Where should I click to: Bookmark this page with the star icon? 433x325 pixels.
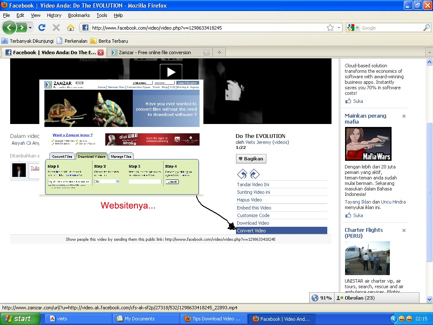[330, 28]
